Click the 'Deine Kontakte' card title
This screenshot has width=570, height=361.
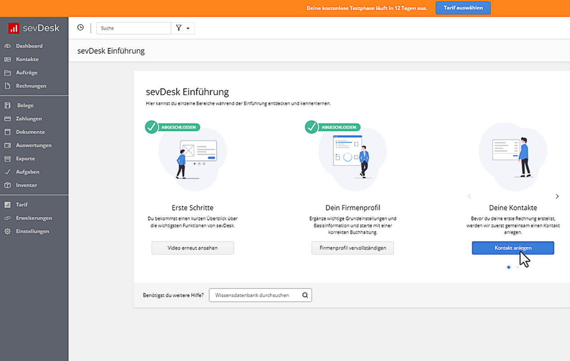pyautogui.click(x=513, y=208)
